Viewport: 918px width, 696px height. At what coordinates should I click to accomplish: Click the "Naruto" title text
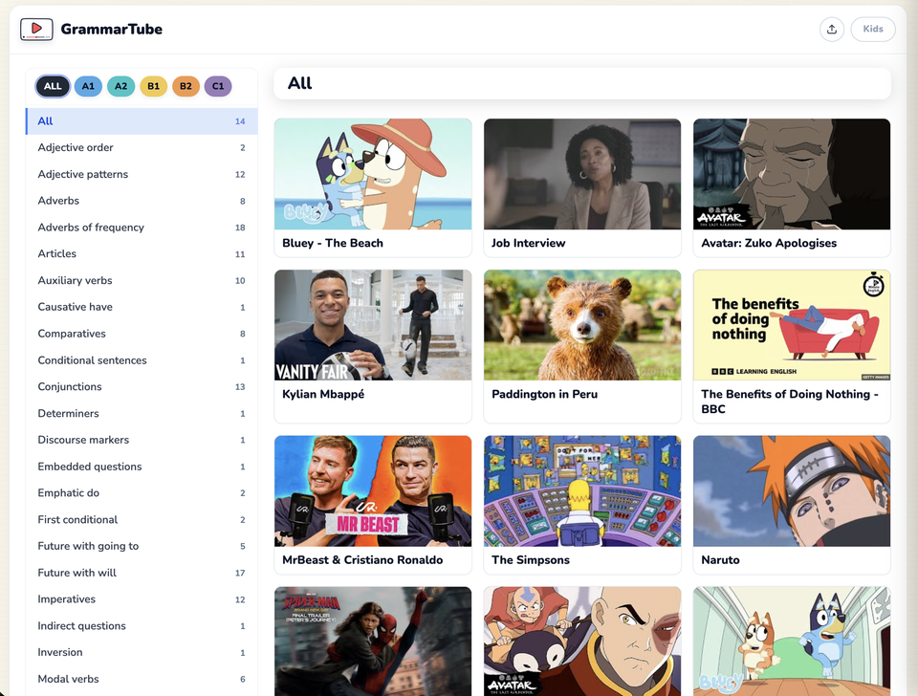click(720, 559)
